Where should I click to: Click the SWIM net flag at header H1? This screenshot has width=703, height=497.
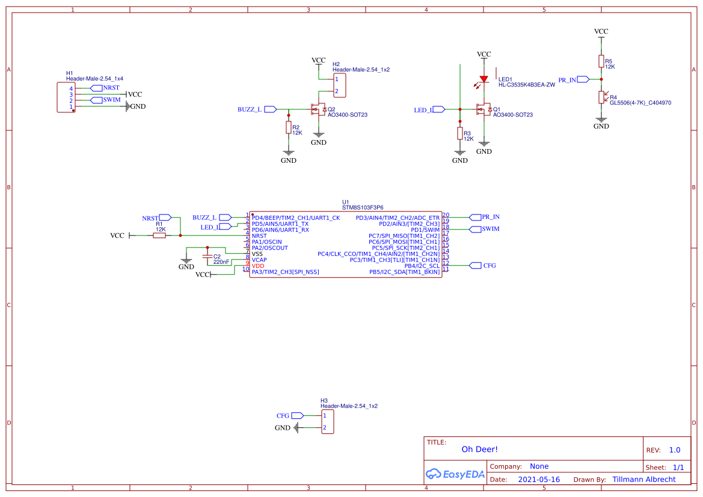click(106, 100)
